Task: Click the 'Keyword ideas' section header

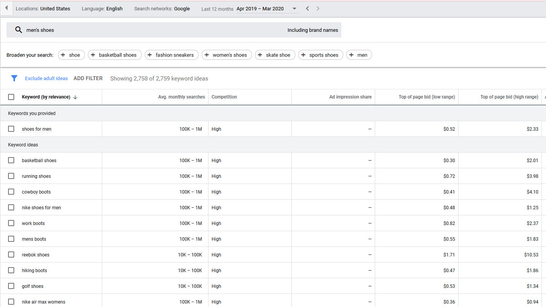Action: point(23,145)
